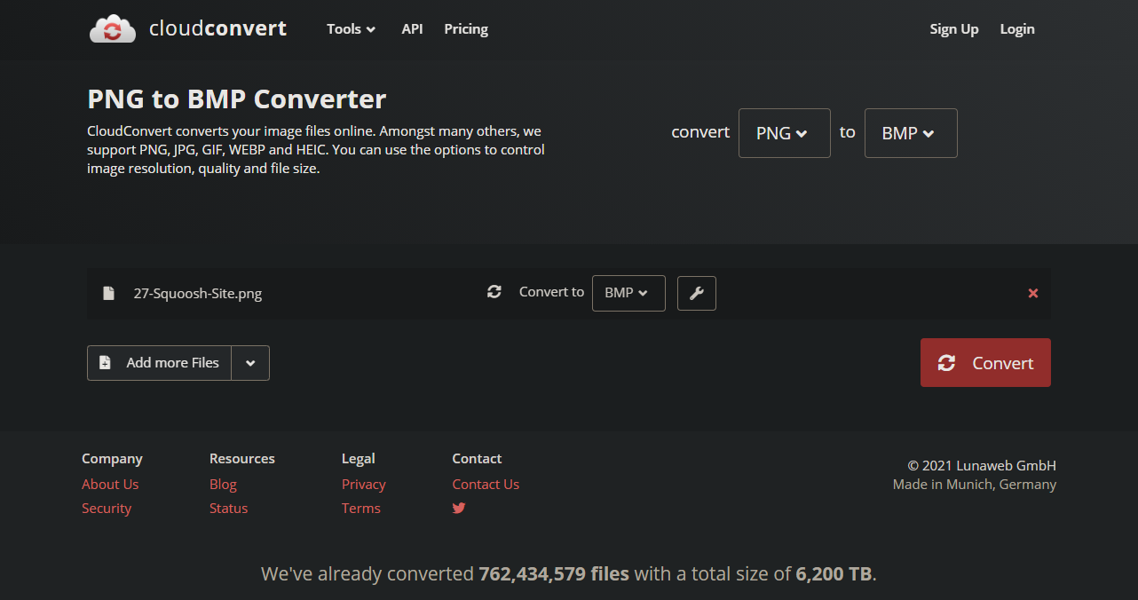The image size is (1138, 600).
Task: Open the API page
Action: pos(412,29)
